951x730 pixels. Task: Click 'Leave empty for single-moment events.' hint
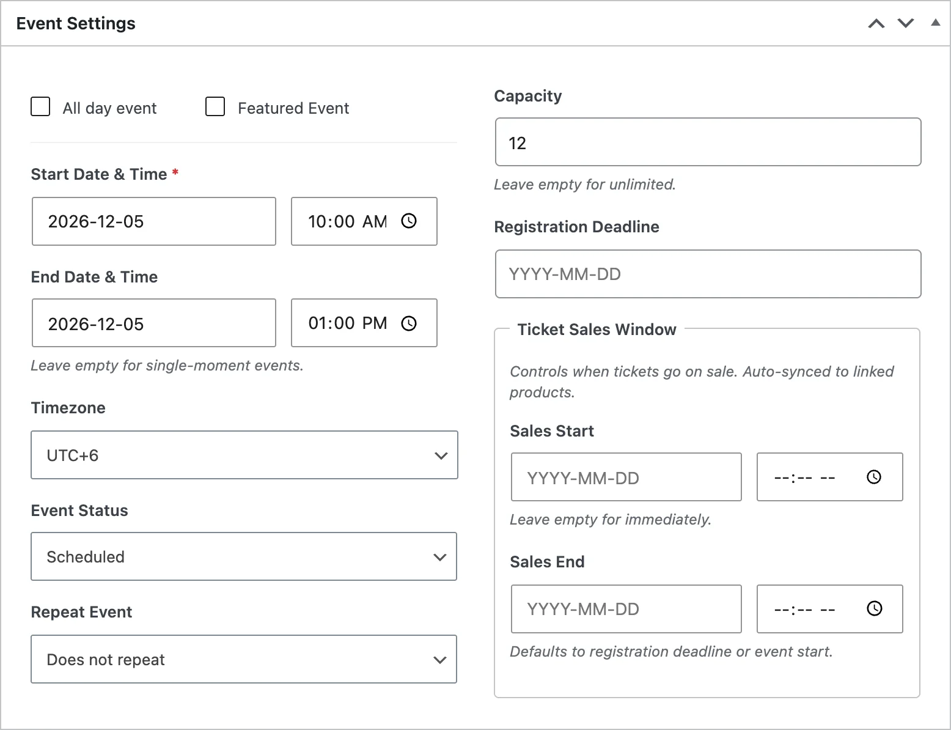[167, 366]
